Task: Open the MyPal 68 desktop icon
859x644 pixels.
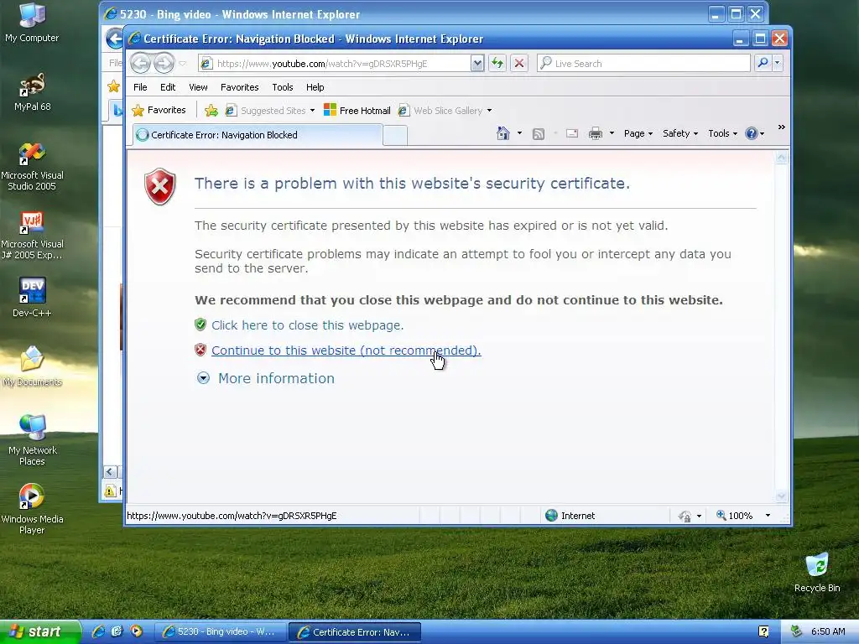Action: tap(32, 92)
